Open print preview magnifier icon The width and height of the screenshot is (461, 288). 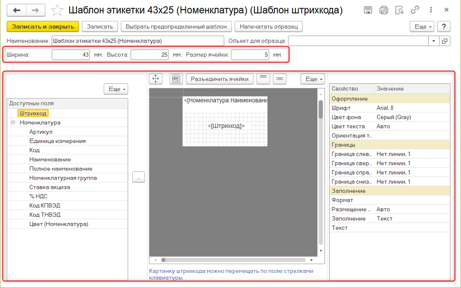pos(399,10)
